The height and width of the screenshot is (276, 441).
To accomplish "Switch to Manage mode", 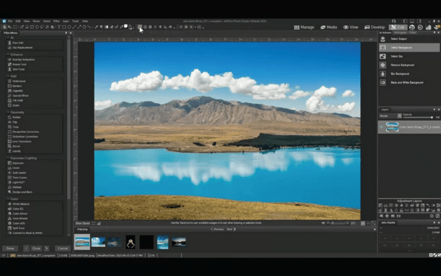I will [304, 27].
